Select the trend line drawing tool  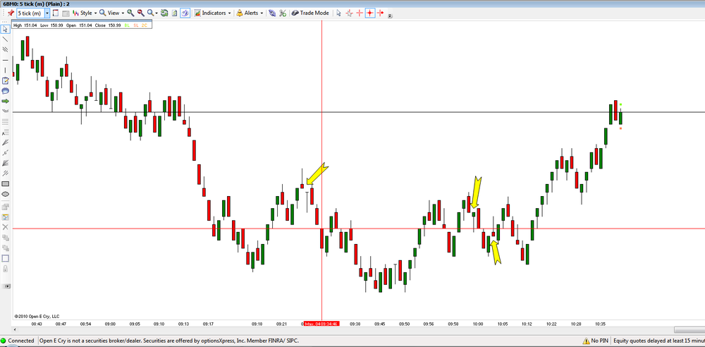click(6, 39)
